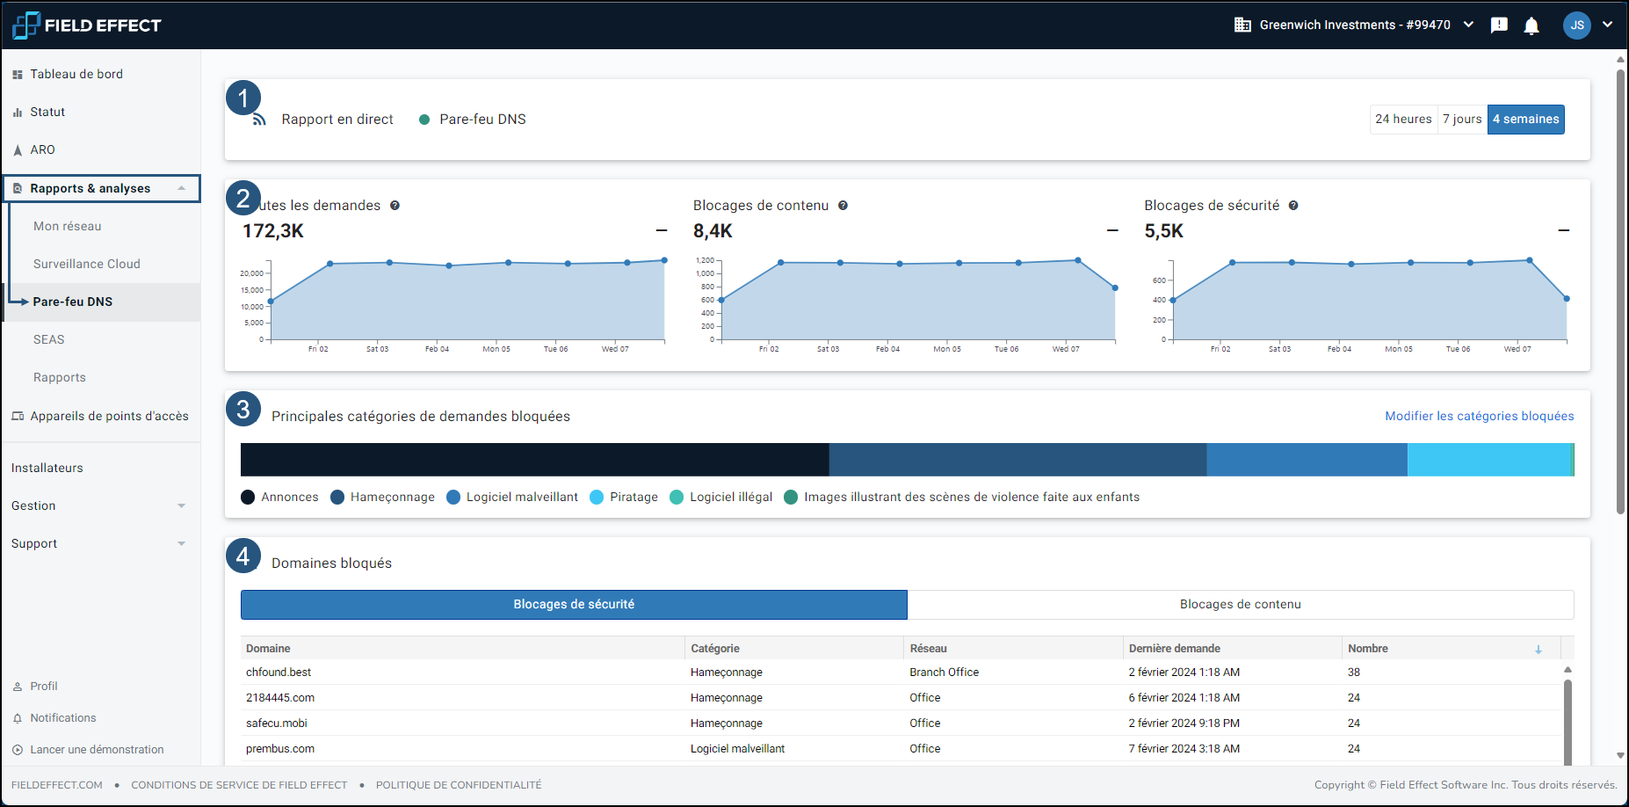1629x807 pixels.
Task: Click the Tableau de bord dashboard icon
Action: click(x=18, y=75)
